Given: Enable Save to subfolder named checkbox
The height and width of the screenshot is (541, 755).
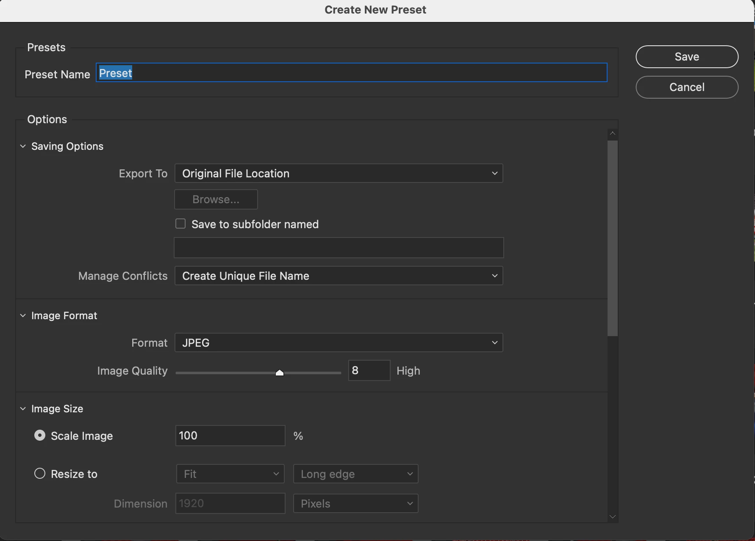Looking at the screenshot, I should tap(180, 224).
